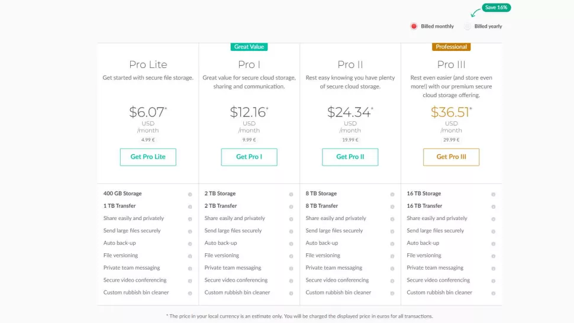Open info icon for Pro I Auto back-up

pyautogui.click(x=291, y=244)
